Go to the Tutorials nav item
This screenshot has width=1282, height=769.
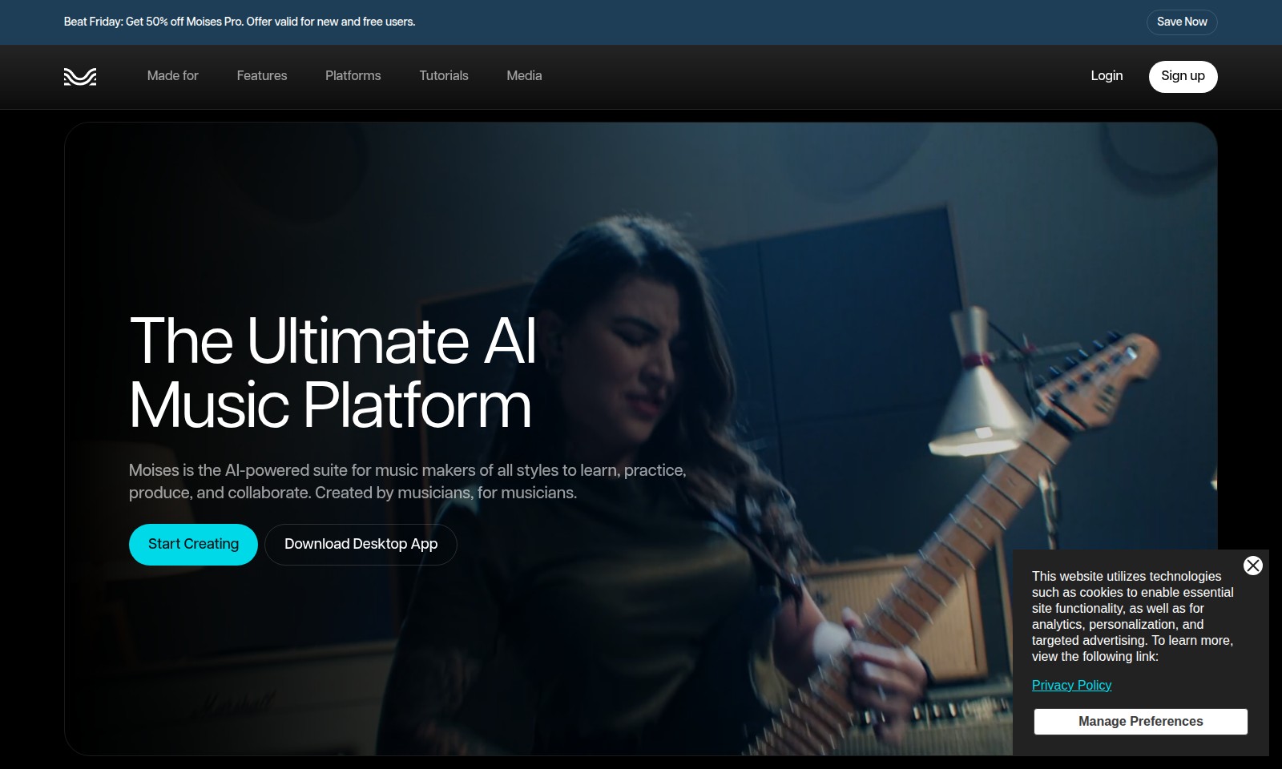(x=444, y=76)
